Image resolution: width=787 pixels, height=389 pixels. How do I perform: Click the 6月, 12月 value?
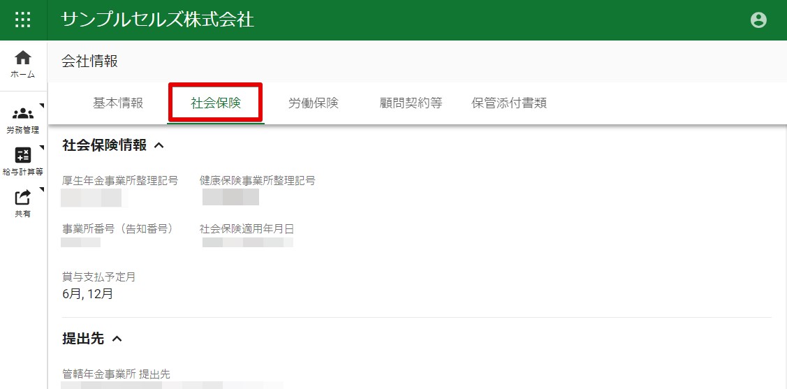coord(88,294)
